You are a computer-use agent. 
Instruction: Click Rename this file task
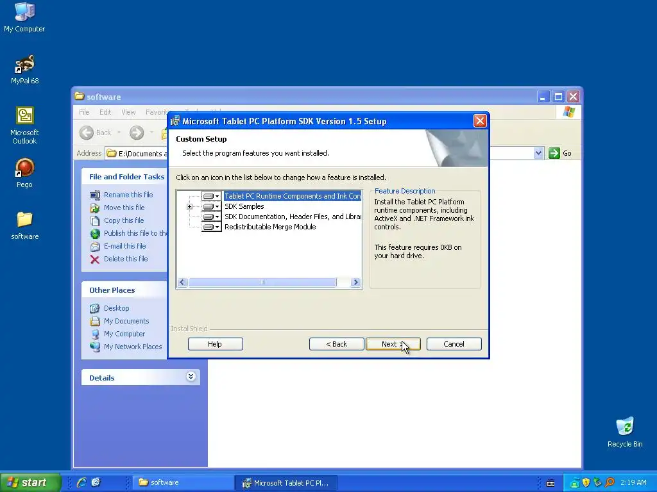[128, 195]
